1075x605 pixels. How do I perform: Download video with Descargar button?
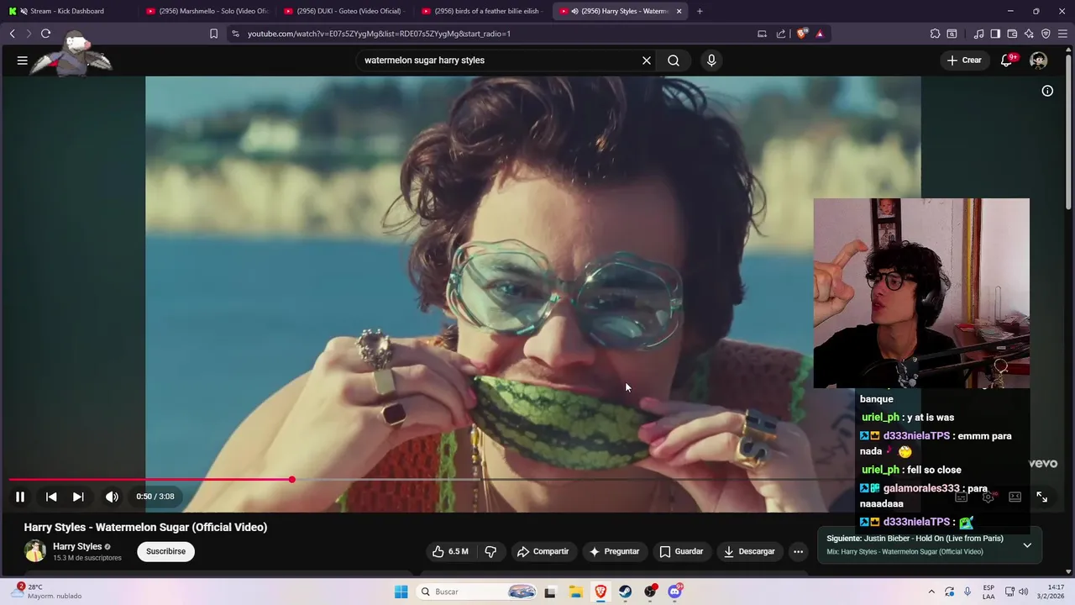pos(749,551)
